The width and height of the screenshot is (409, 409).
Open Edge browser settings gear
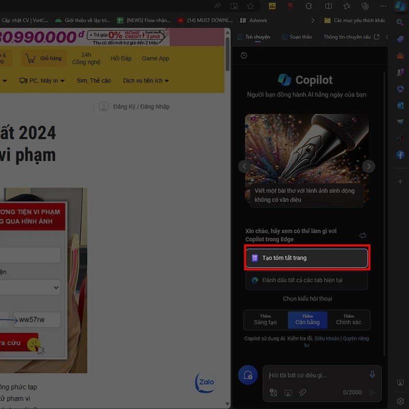point(400,400)
